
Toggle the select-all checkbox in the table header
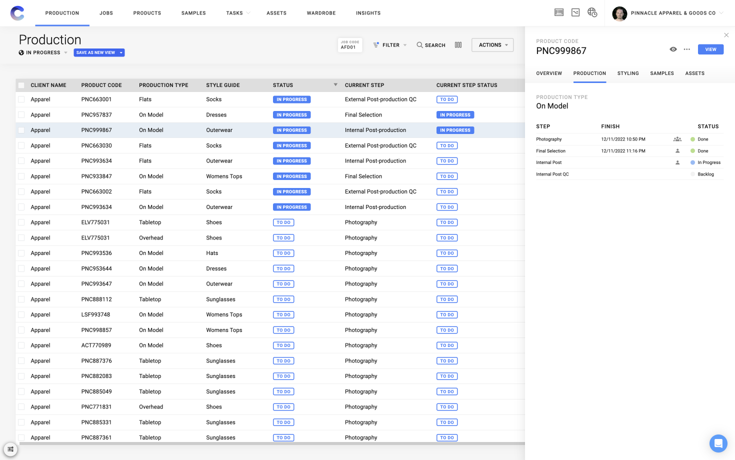pos(21,85)
